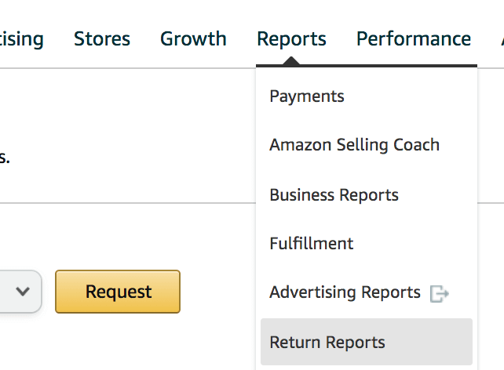Visit the Amazon Selling Coach page
Screen dimensions: 504x370
354,145
